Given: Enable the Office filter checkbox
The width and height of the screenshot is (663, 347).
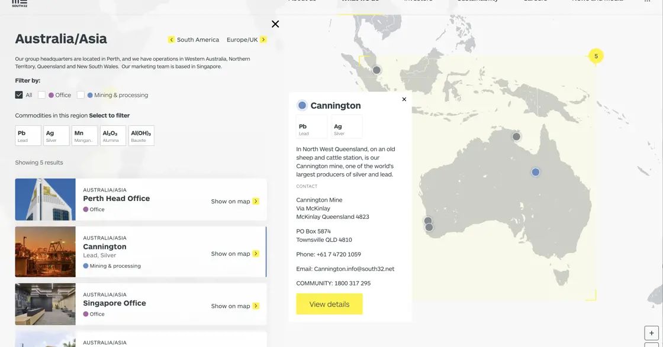Looking at the screenshot, I should click(x=42, y=95).
